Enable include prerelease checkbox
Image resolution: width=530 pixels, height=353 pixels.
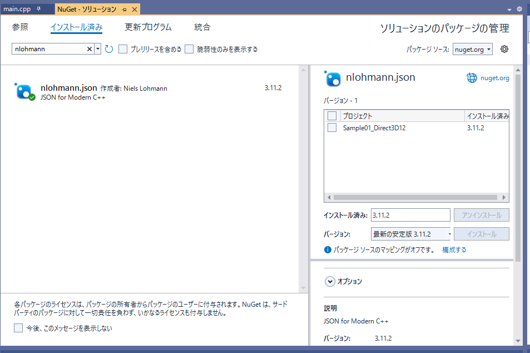[123, 49]
